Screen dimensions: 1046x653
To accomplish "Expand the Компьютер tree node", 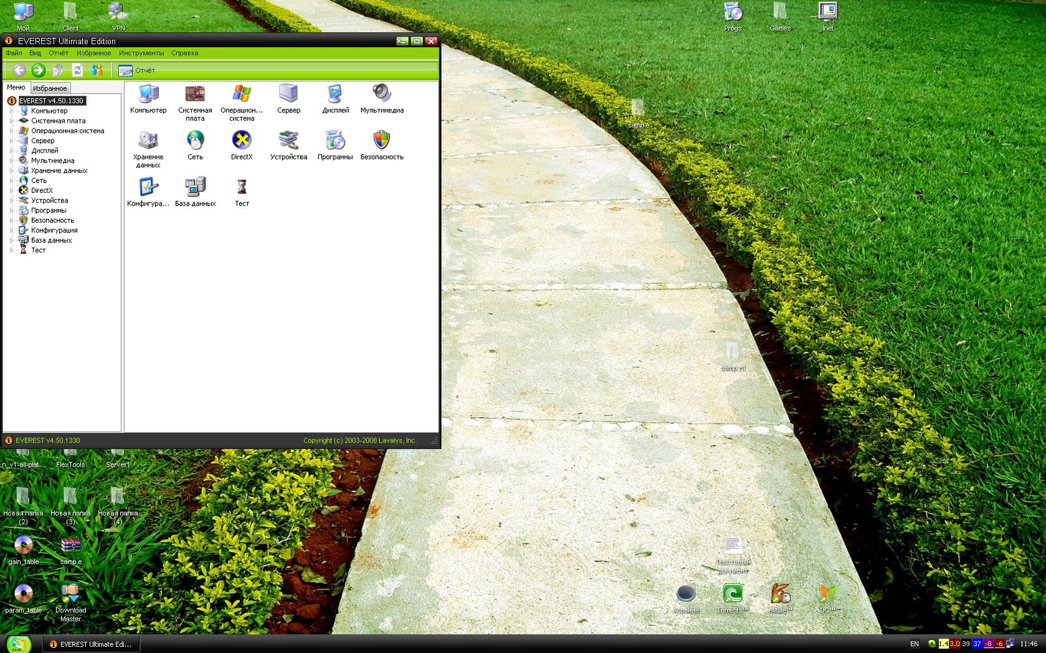I will tap(11, 111).
